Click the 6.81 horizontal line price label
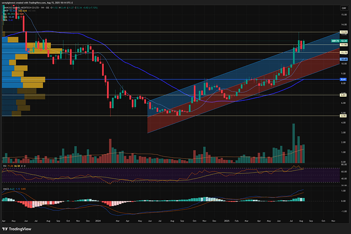Viewport: 351px width, 234px height. [343, 95]
